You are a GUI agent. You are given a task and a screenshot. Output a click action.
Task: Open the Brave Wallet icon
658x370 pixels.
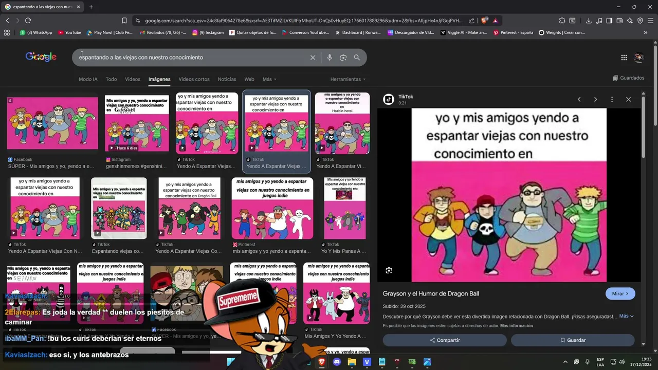(x=619, y=21)
